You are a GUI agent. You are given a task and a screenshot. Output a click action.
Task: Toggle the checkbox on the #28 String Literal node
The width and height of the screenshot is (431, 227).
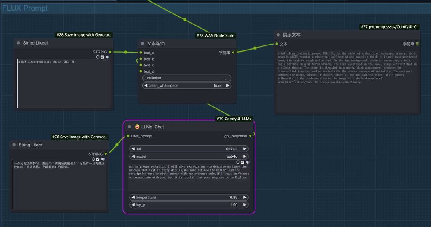(102, 57)
